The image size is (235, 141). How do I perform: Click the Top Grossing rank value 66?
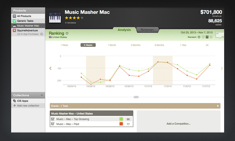(x=128, y=119)
